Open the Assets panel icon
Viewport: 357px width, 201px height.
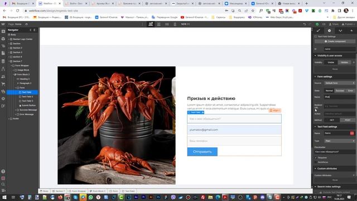[x=3, y=92]
